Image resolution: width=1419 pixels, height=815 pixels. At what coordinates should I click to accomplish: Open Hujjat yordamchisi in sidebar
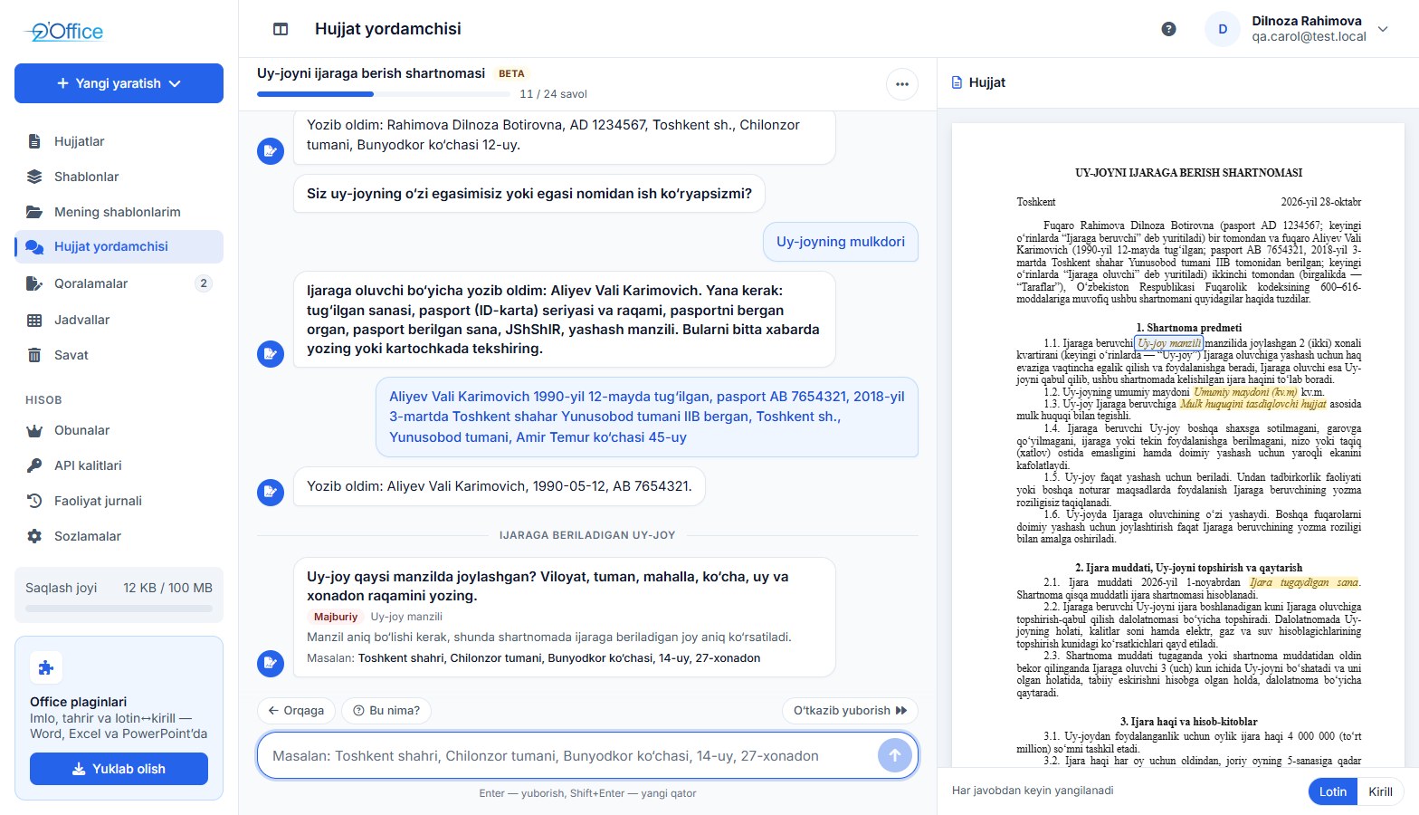coord(119,247)
